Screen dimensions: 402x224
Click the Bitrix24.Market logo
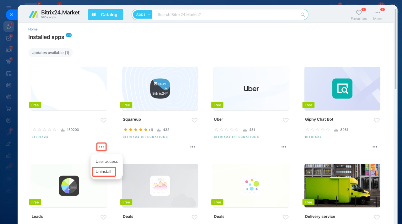(54, 14)
